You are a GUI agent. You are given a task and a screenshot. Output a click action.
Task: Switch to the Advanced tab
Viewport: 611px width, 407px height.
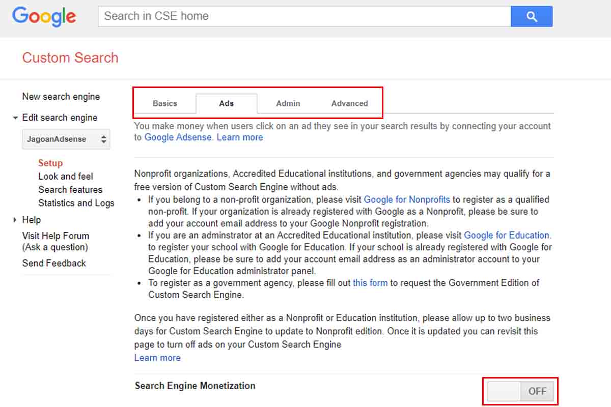click(350, 103)
